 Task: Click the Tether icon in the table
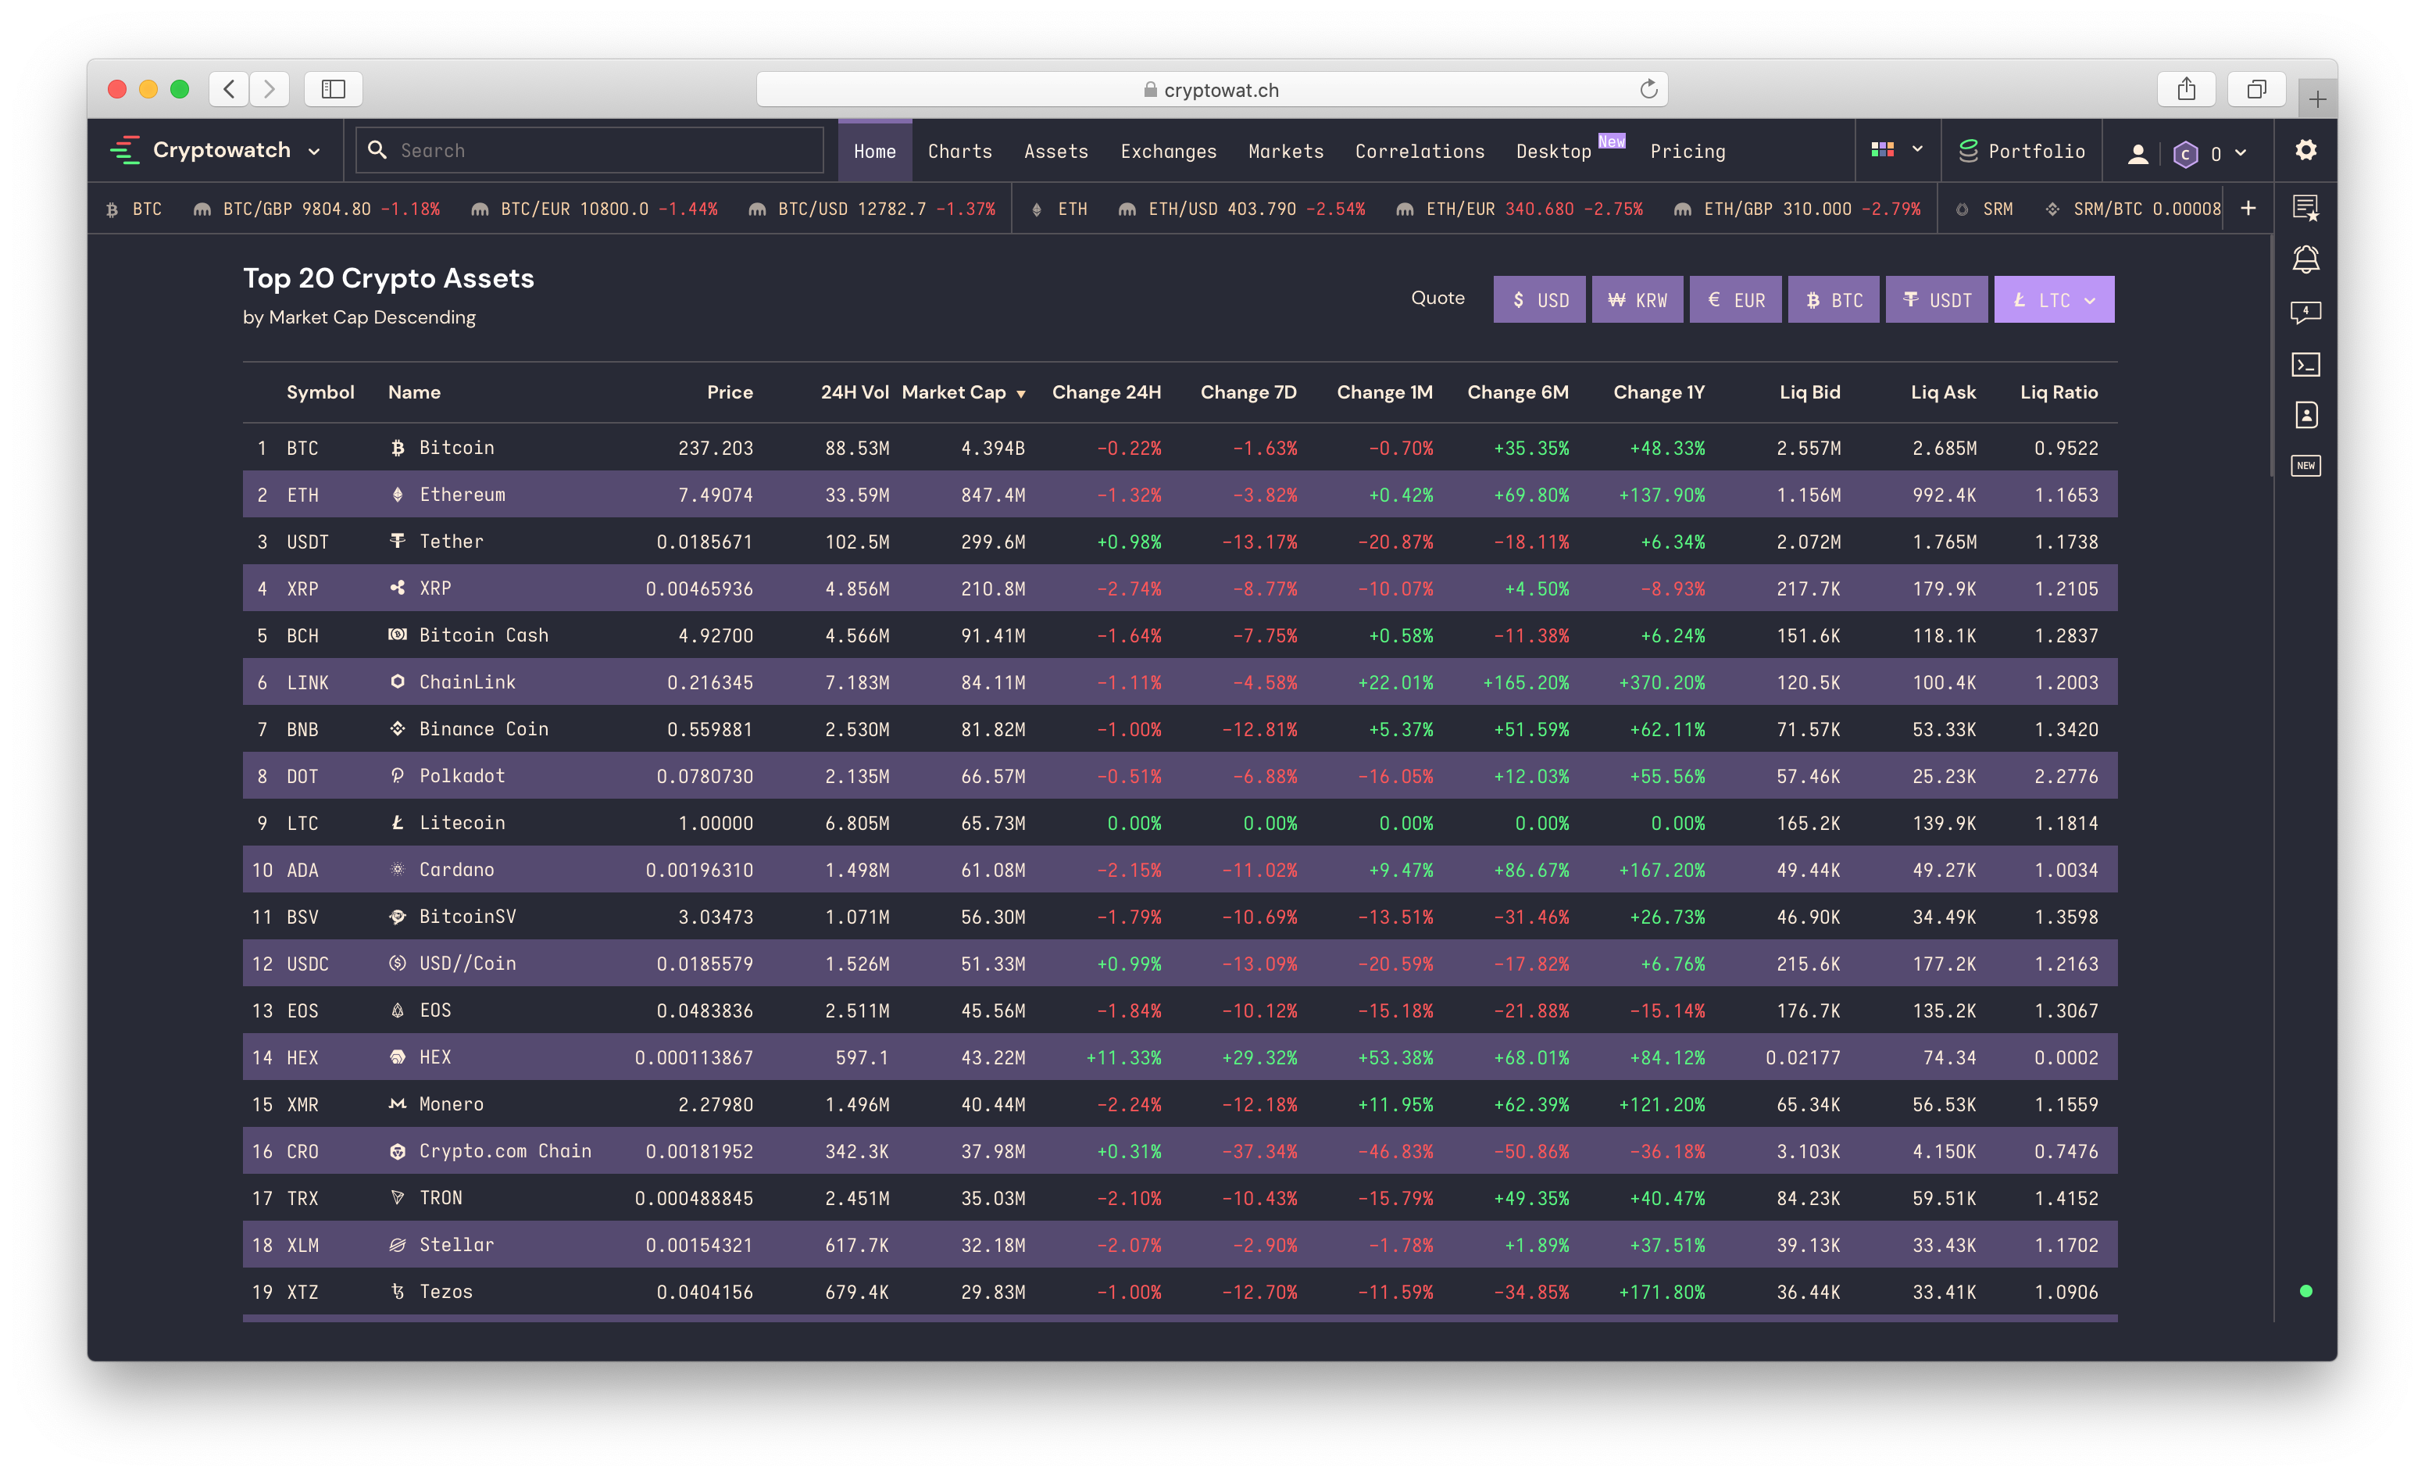[398, 542]
